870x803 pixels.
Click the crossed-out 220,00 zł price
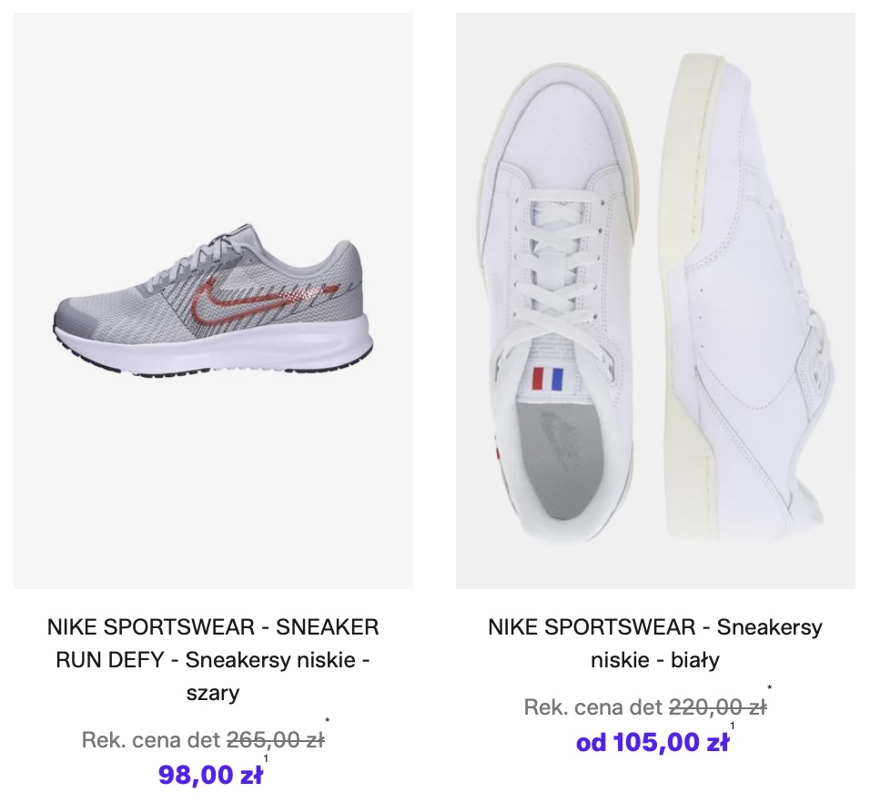[x=717, y=706]
